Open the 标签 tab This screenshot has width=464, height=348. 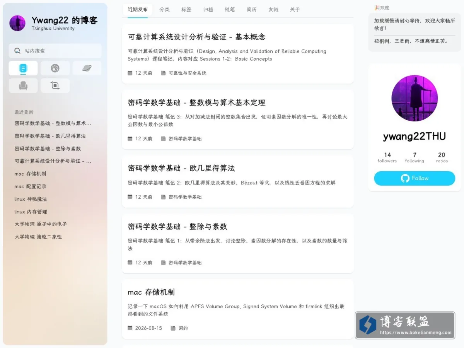[x=186, y=10]
